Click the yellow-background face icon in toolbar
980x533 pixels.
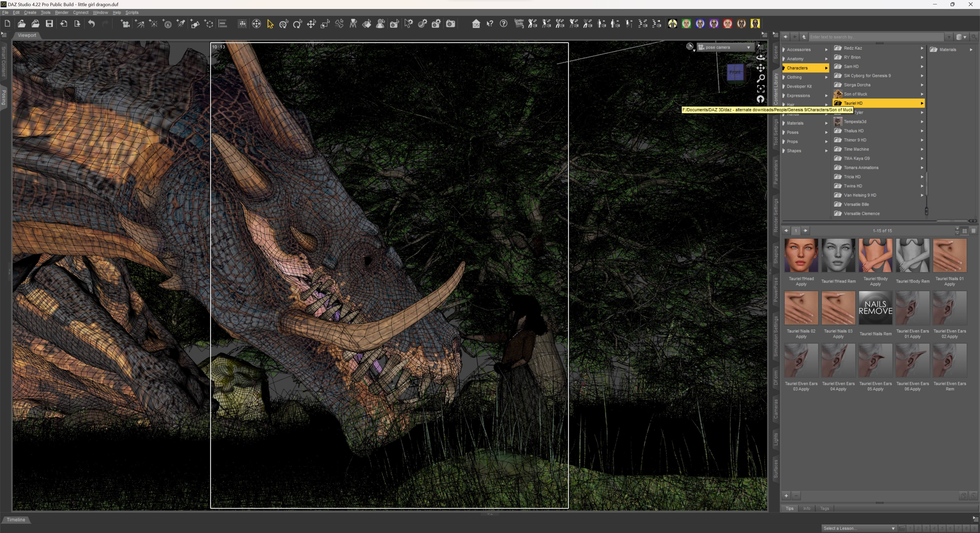755,23
